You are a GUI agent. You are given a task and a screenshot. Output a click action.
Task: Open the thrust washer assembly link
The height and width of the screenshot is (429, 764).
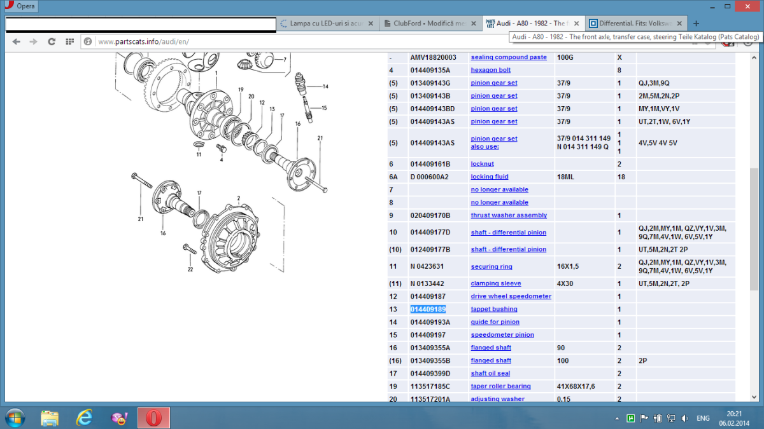coord(509,215)
